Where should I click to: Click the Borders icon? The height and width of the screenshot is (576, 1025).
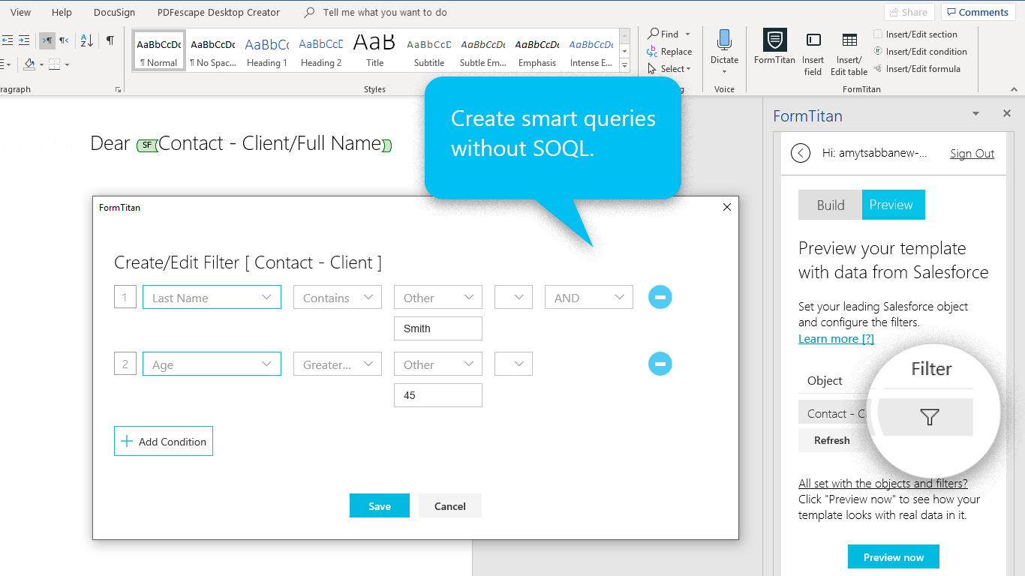pyautogui.click(x=55, y=64)
